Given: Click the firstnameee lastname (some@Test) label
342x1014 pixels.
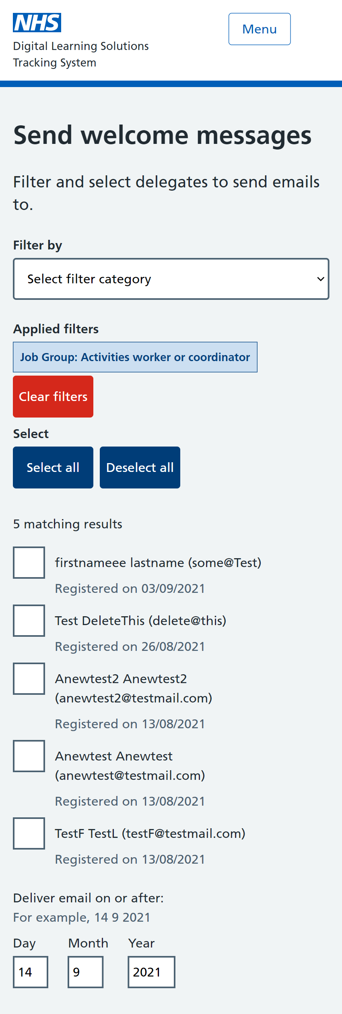Looking at the screenshot, I should tap(158, 563).
